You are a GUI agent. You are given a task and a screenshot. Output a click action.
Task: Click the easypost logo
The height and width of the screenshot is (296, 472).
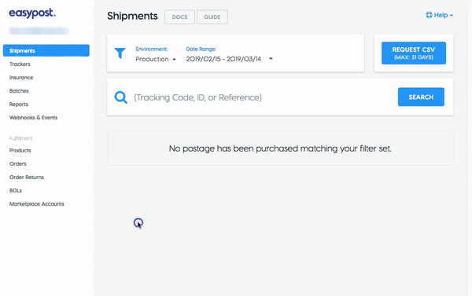(x=32, y=13)
